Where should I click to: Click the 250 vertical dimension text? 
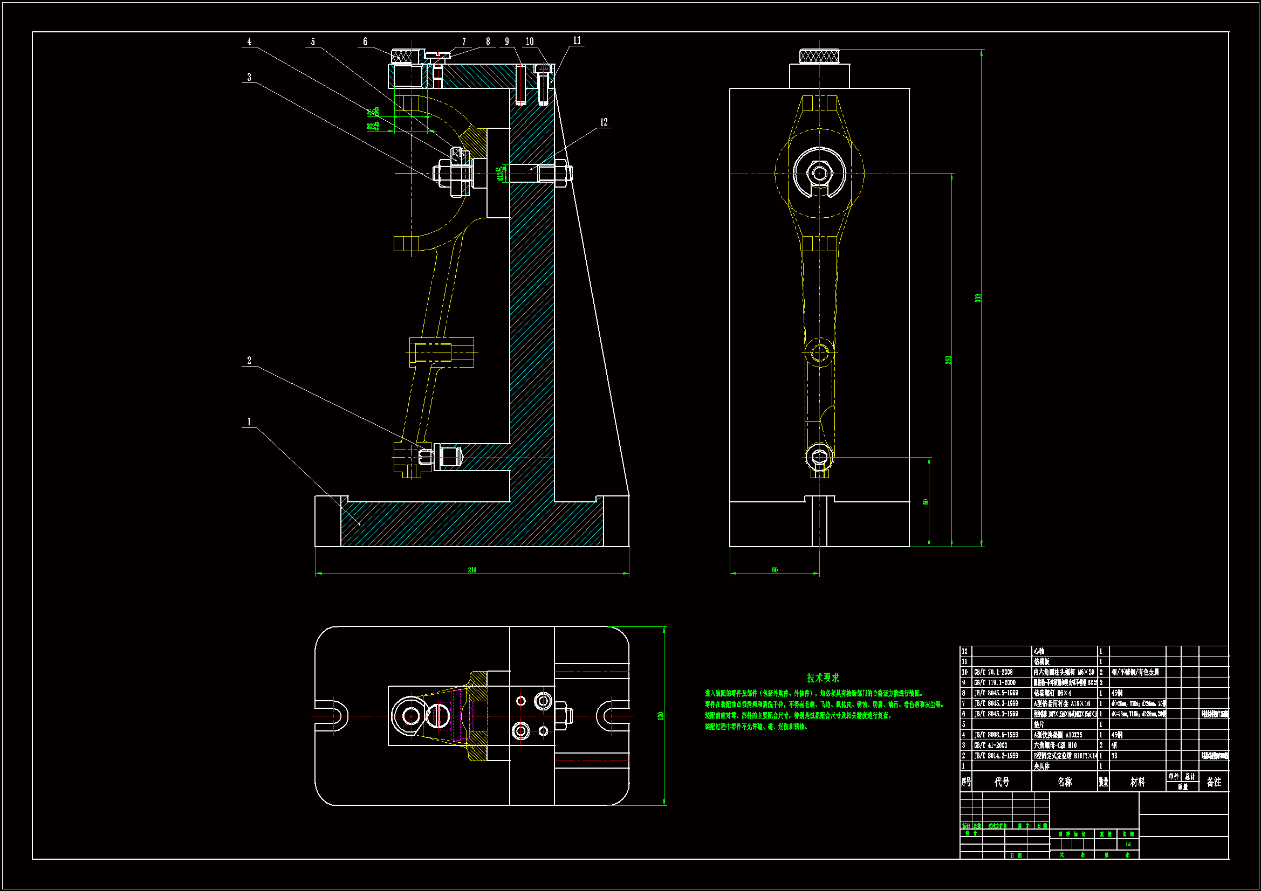948,360
